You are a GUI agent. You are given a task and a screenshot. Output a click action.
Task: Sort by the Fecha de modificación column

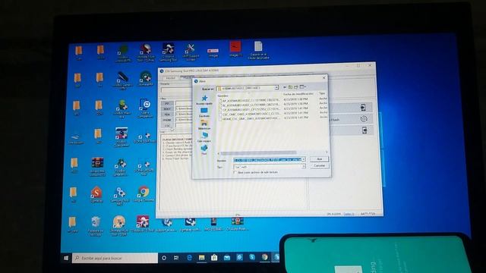[298, 94]
